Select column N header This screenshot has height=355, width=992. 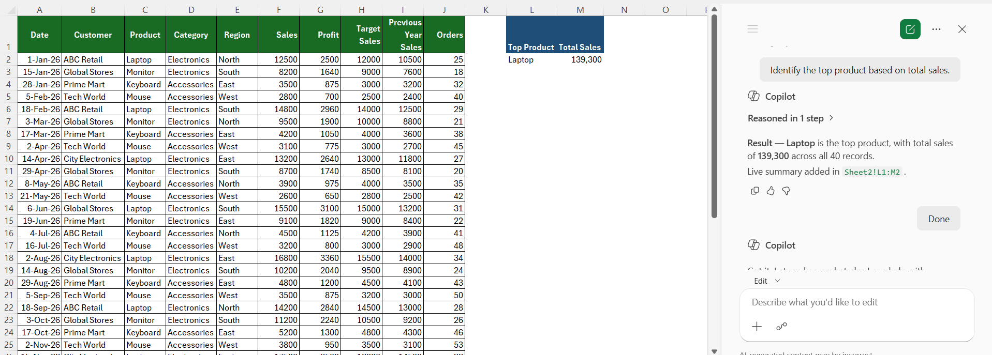click(x=624, y=10)
